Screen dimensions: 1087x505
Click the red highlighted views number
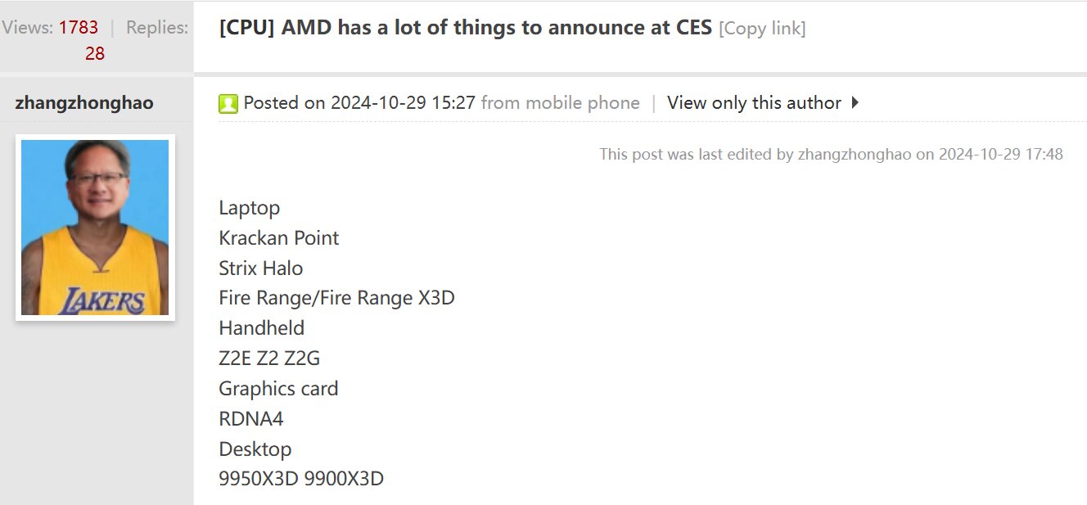(x=79, y=26)
